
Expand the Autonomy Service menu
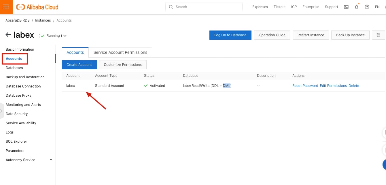51,160
